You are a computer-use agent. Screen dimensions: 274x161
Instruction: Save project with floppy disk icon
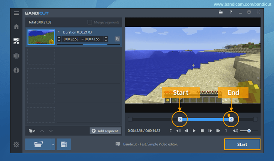coord(63,144)
